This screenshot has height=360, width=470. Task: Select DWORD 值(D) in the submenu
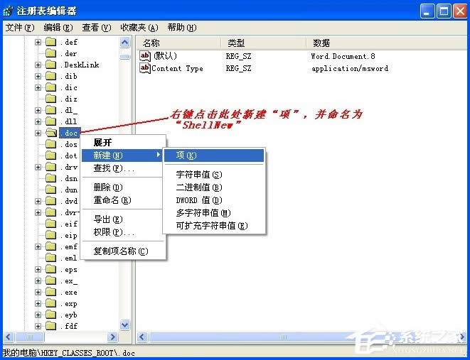click(x=199, y=200)
